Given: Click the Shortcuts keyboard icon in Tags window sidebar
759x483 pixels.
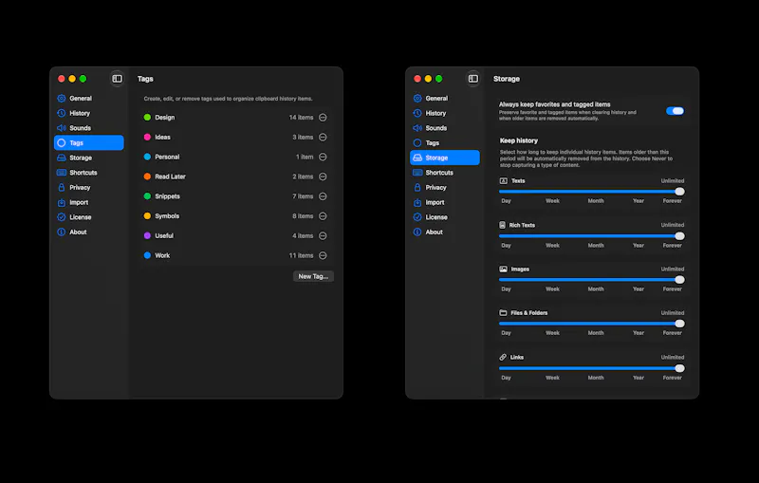Looking at the screenshot, I should pyautogui.click(x=62, y=173).
